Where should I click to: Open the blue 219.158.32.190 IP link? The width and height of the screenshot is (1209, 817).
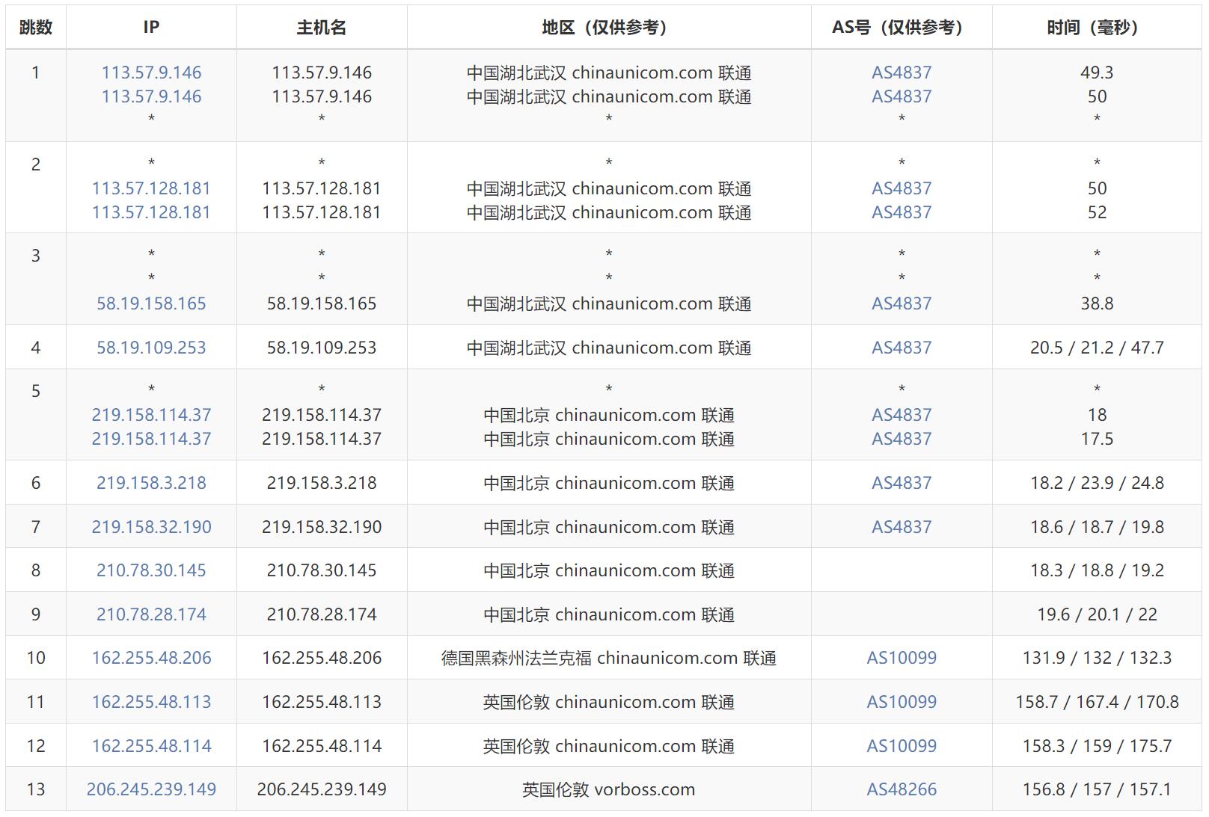(x=151, y=527)
